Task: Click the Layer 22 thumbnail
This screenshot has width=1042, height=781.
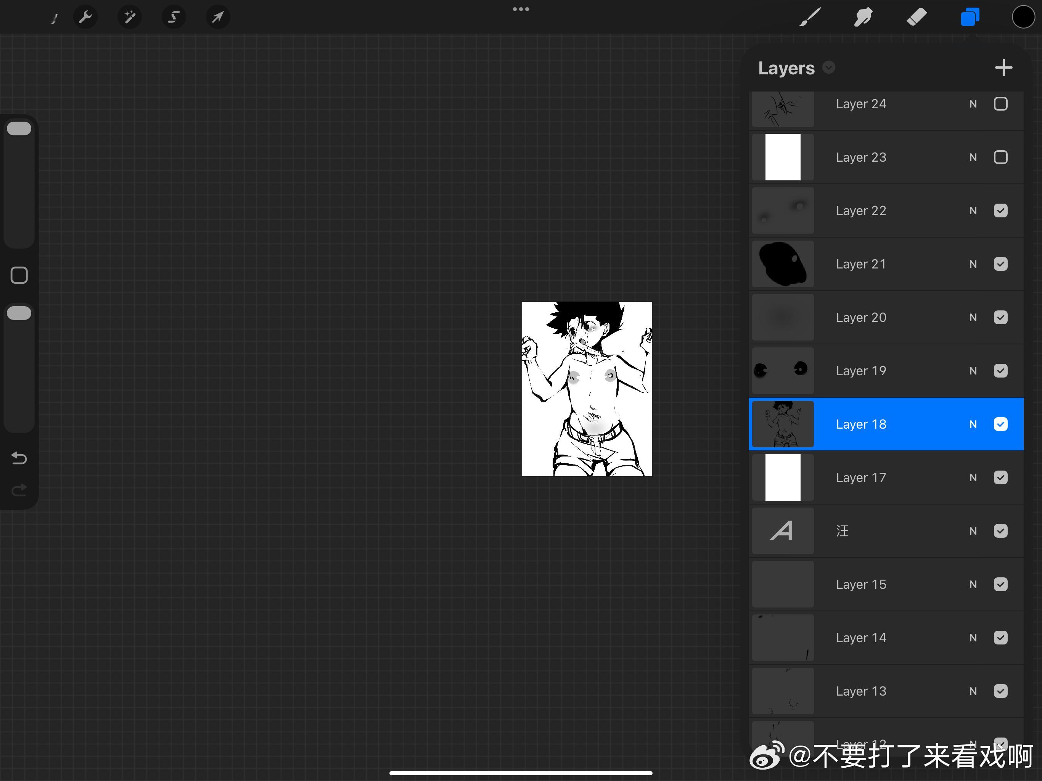Action: 782,211
